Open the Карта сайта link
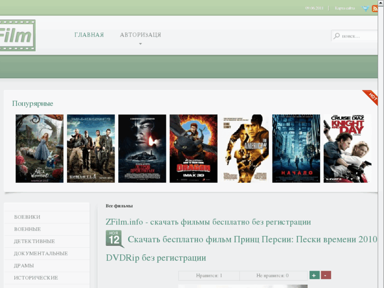Image resolution: width=384 pixels, height=288 pixels. click(x=345, y=8)
